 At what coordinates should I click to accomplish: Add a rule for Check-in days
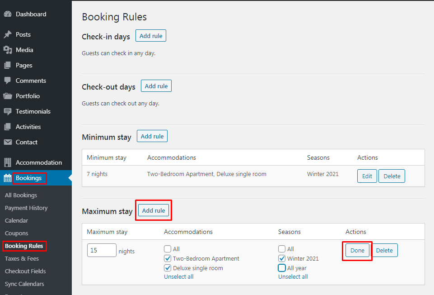[151, 36]
